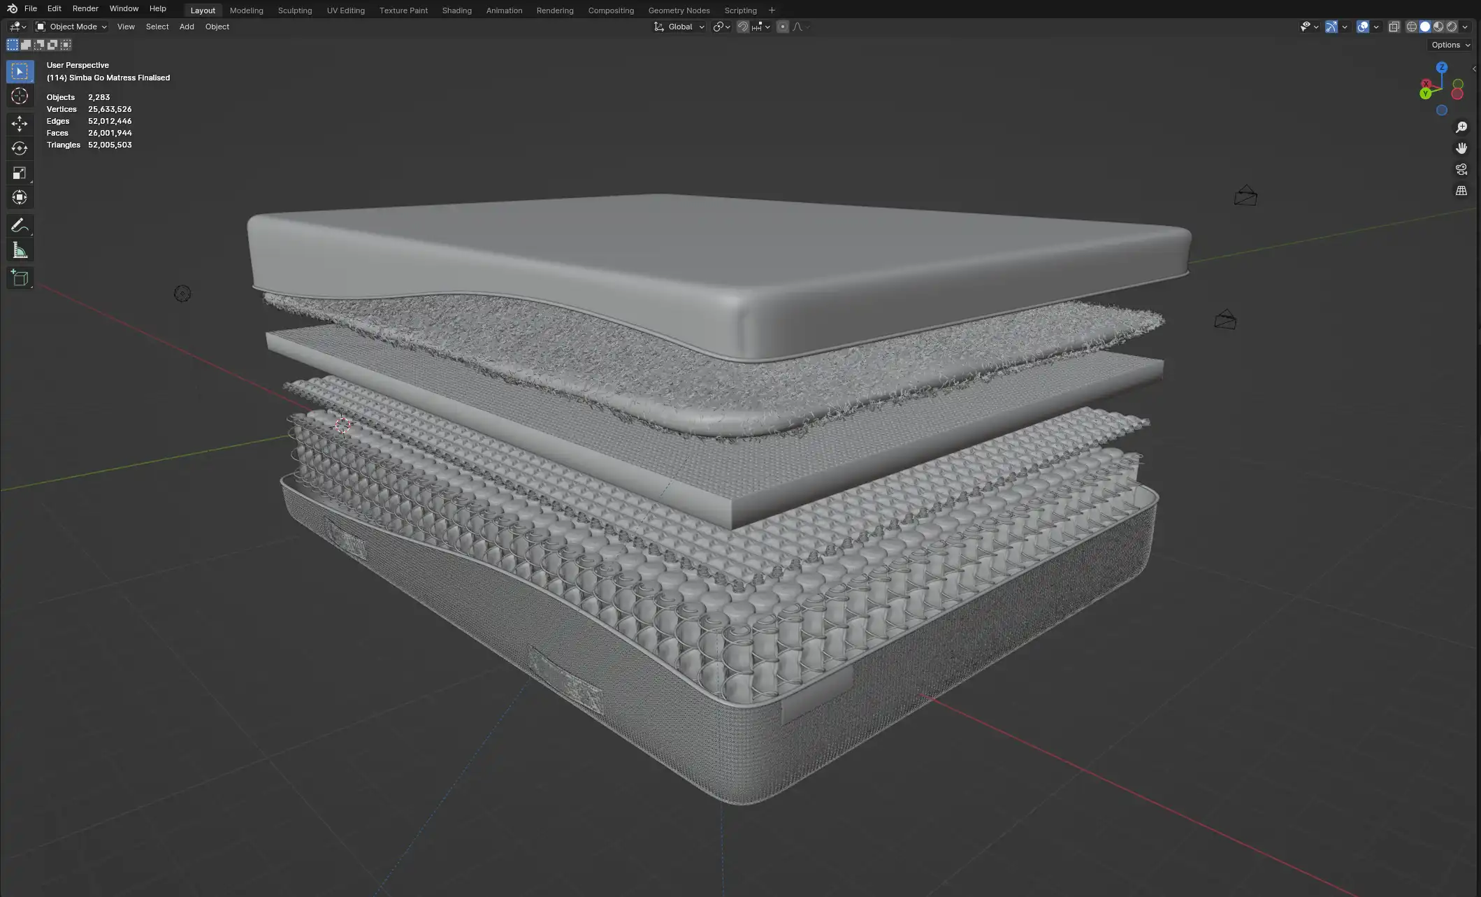Set selection mode to Extend
Screen dimensions: 1481x897
[x=26, y=45]
